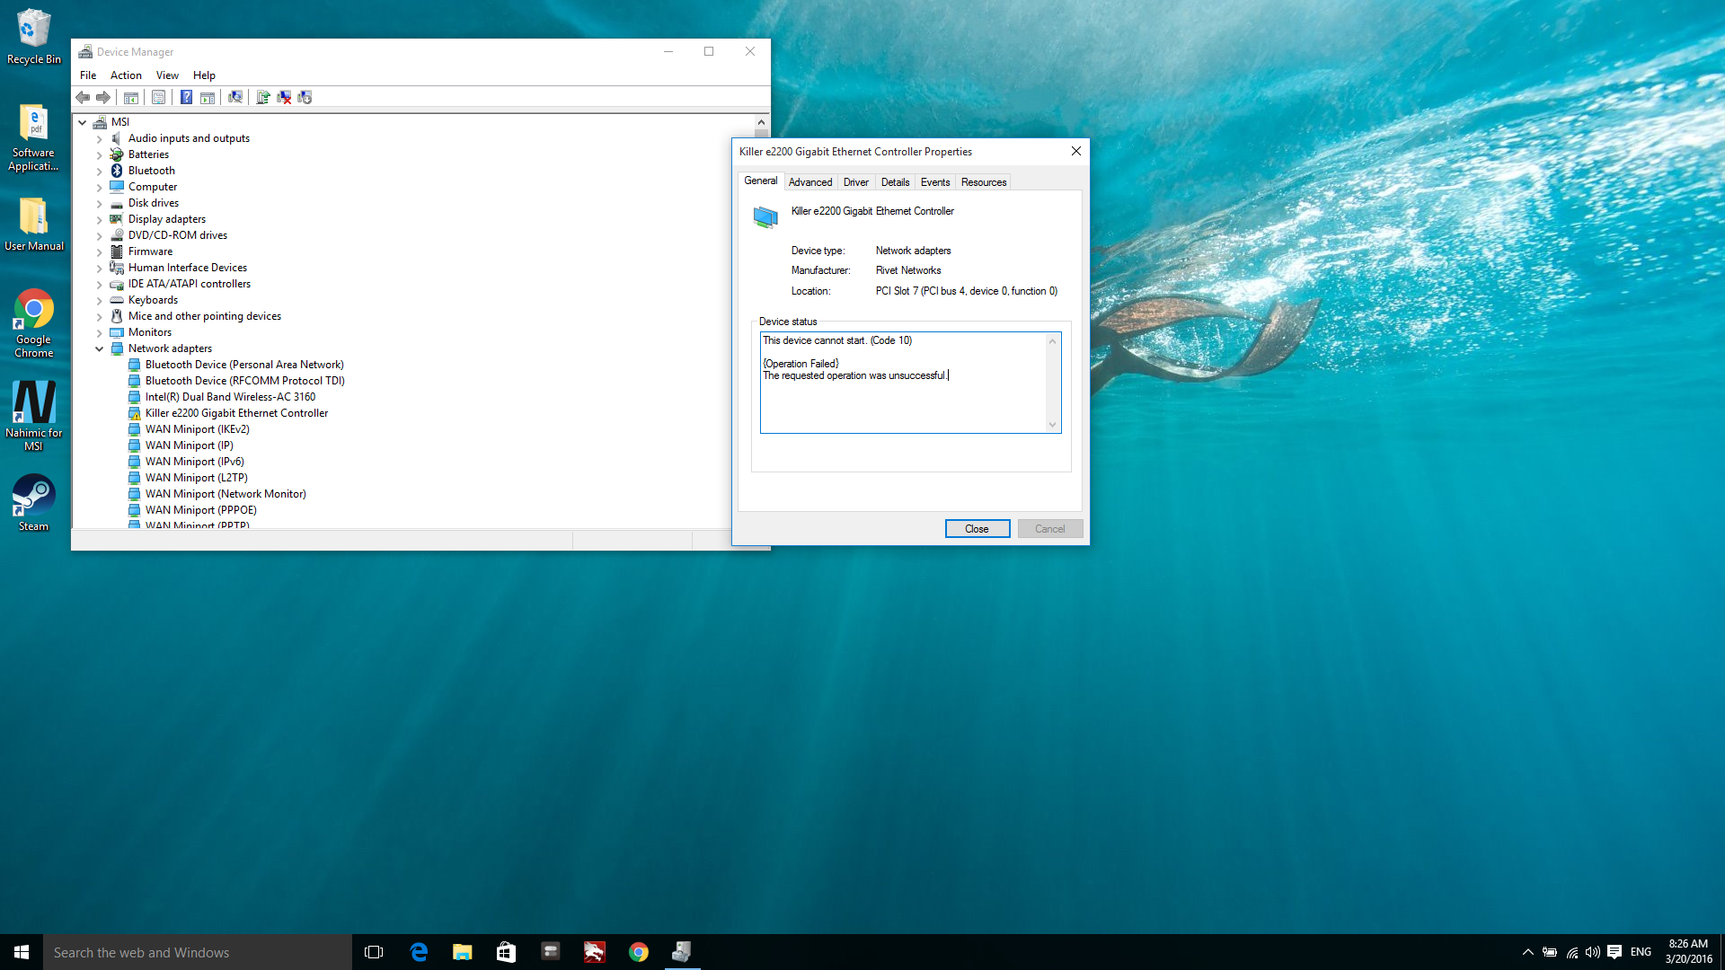The height and width of the screenshot is (970, 1725).
Task: Expand the Display adapters category
Action: [100, 220]
